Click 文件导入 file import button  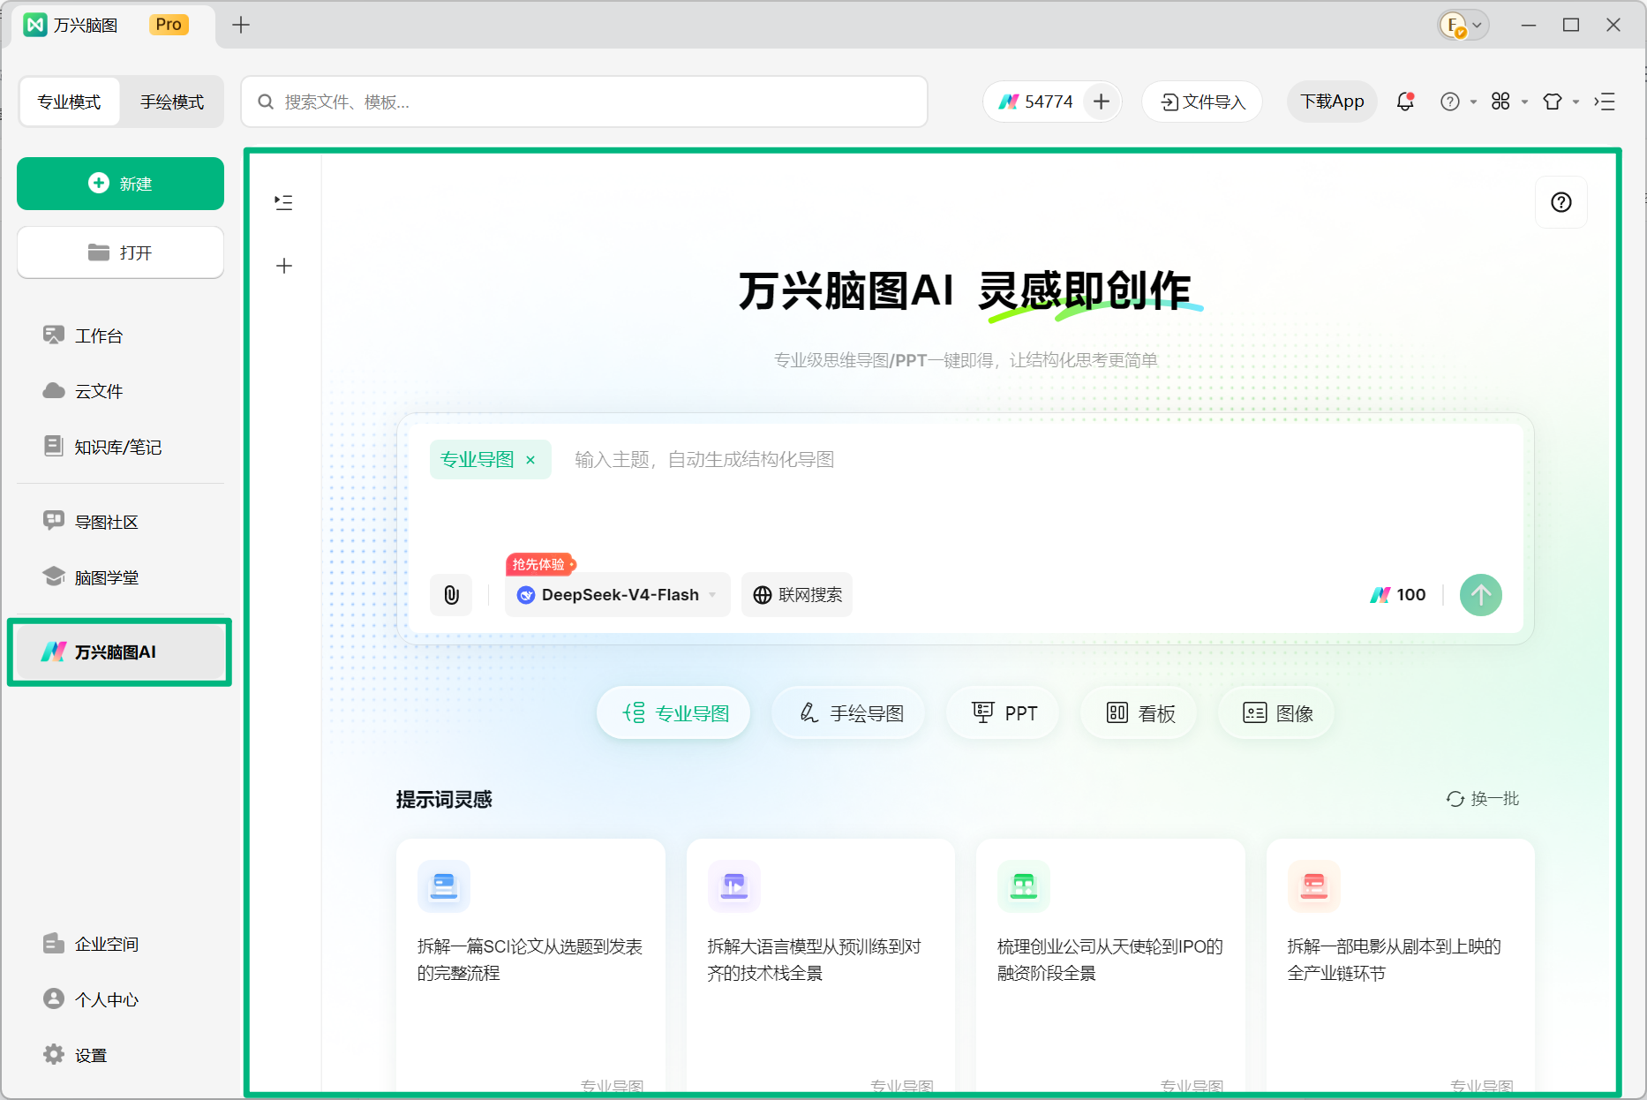point(1202,102)
